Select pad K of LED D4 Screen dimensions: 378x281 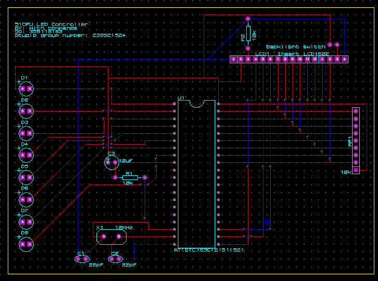coord(30,155)
